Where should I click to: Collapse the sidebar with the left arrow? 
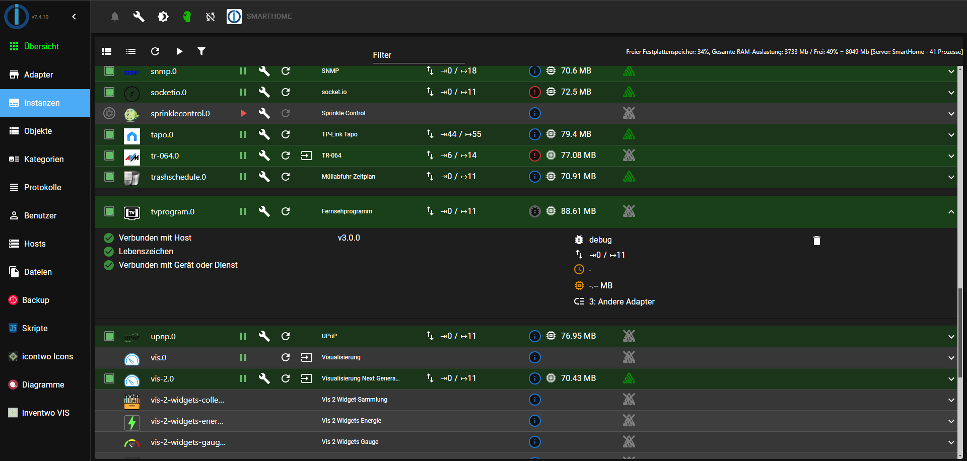74,17
